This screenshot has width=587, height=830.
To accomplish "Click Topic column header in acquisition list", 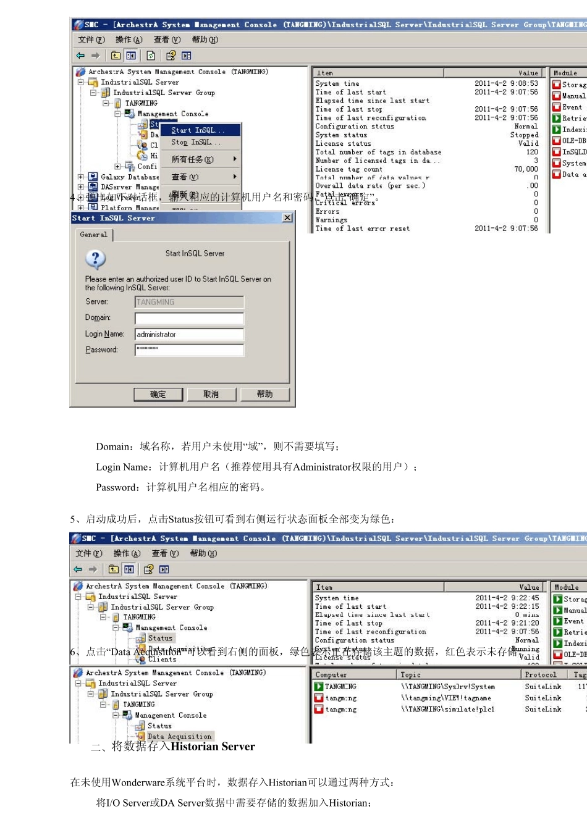I will [458, 675].
